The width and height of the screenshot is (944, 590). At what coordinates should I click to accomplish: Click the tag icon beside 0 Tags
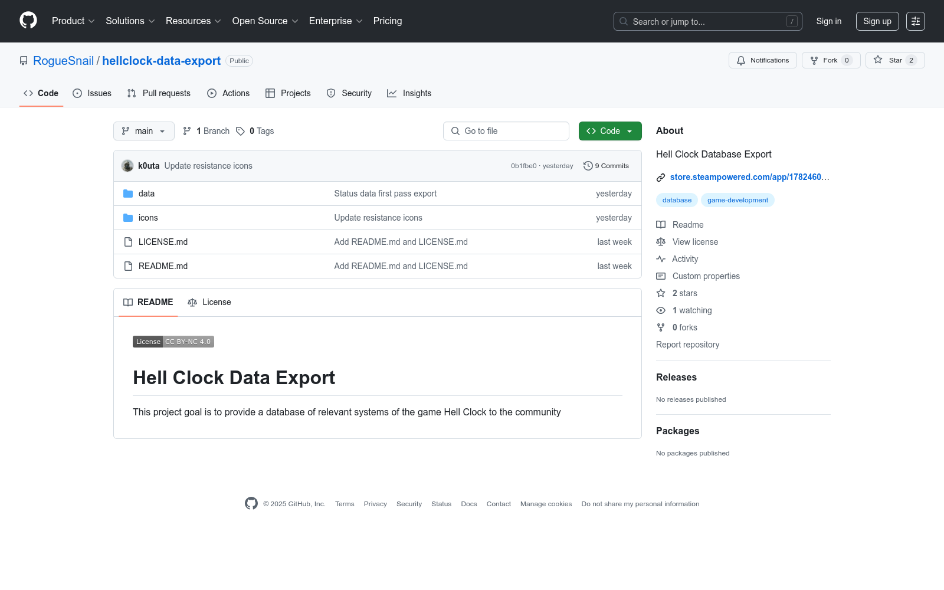[240, 131]
